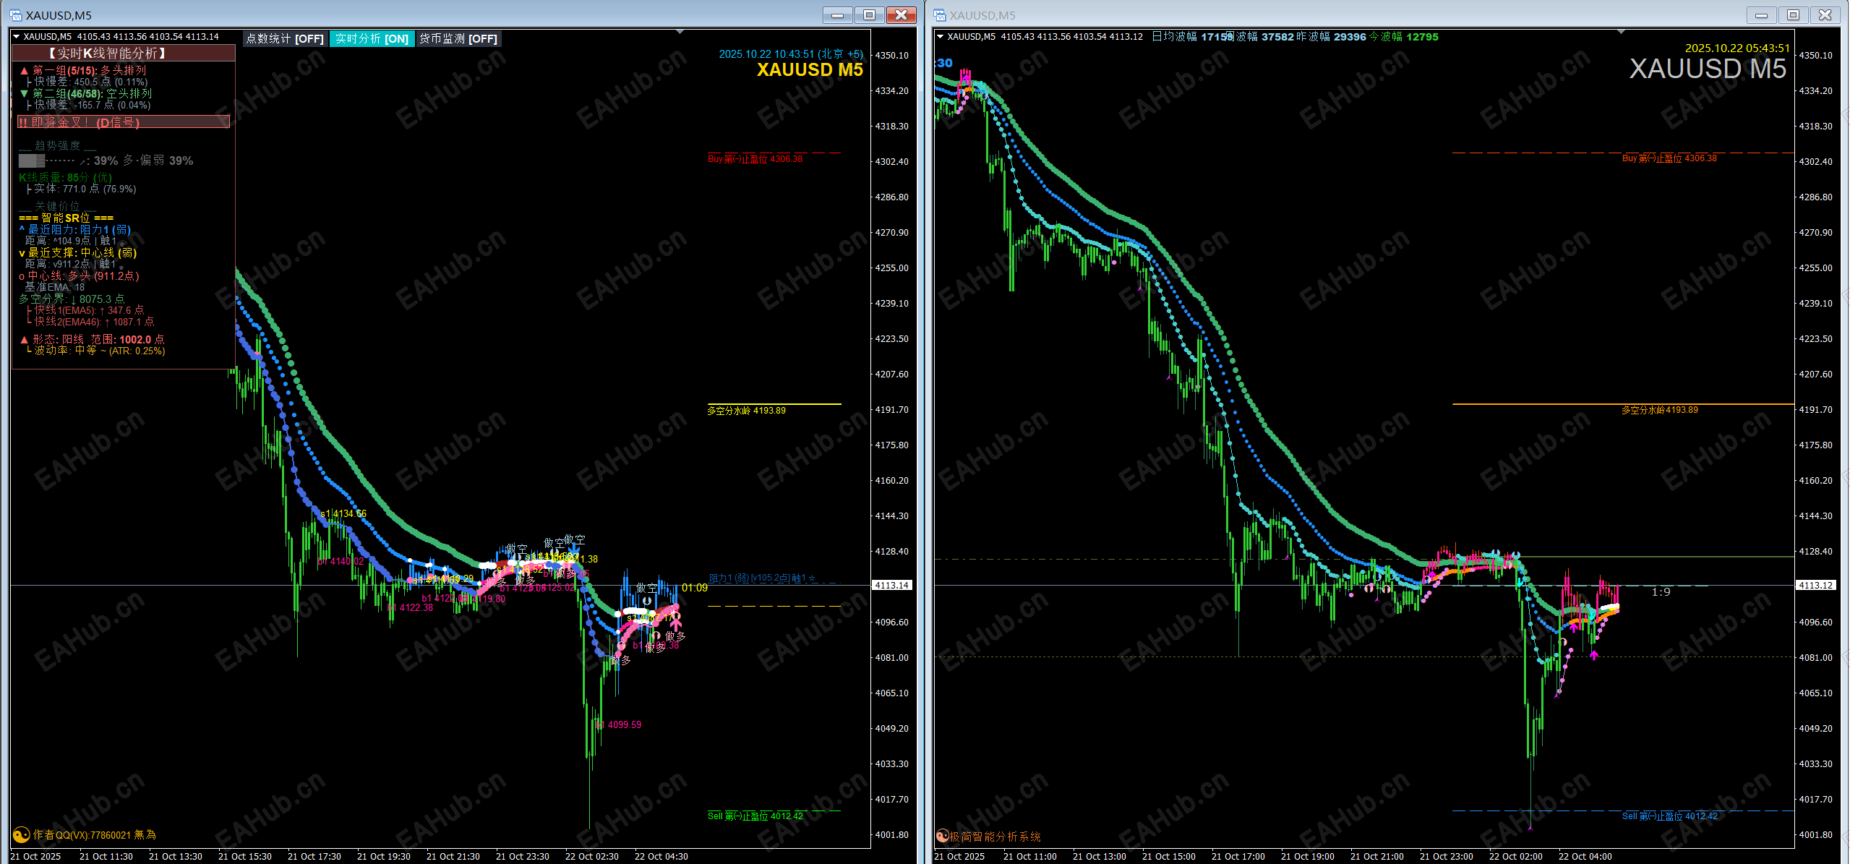1850x864 pixels.
Task: Select the Sell 止盈位 4012.42 label on right chart
Action: point(1669,816)
